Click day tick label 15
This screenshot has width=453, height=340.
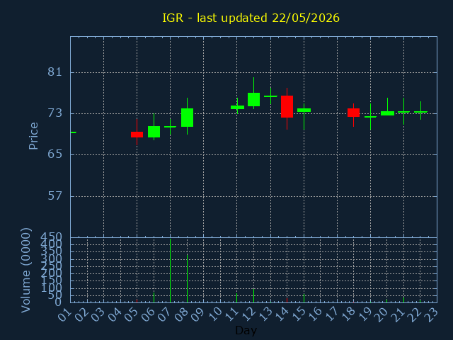tap(299, 314)
